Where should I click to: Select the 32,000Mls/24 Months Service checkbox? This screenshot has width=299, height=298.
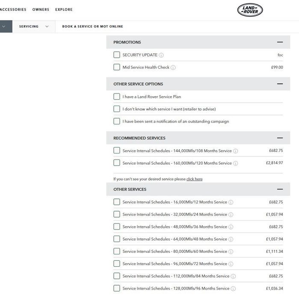pyautogui.click(x=117, y=214)
